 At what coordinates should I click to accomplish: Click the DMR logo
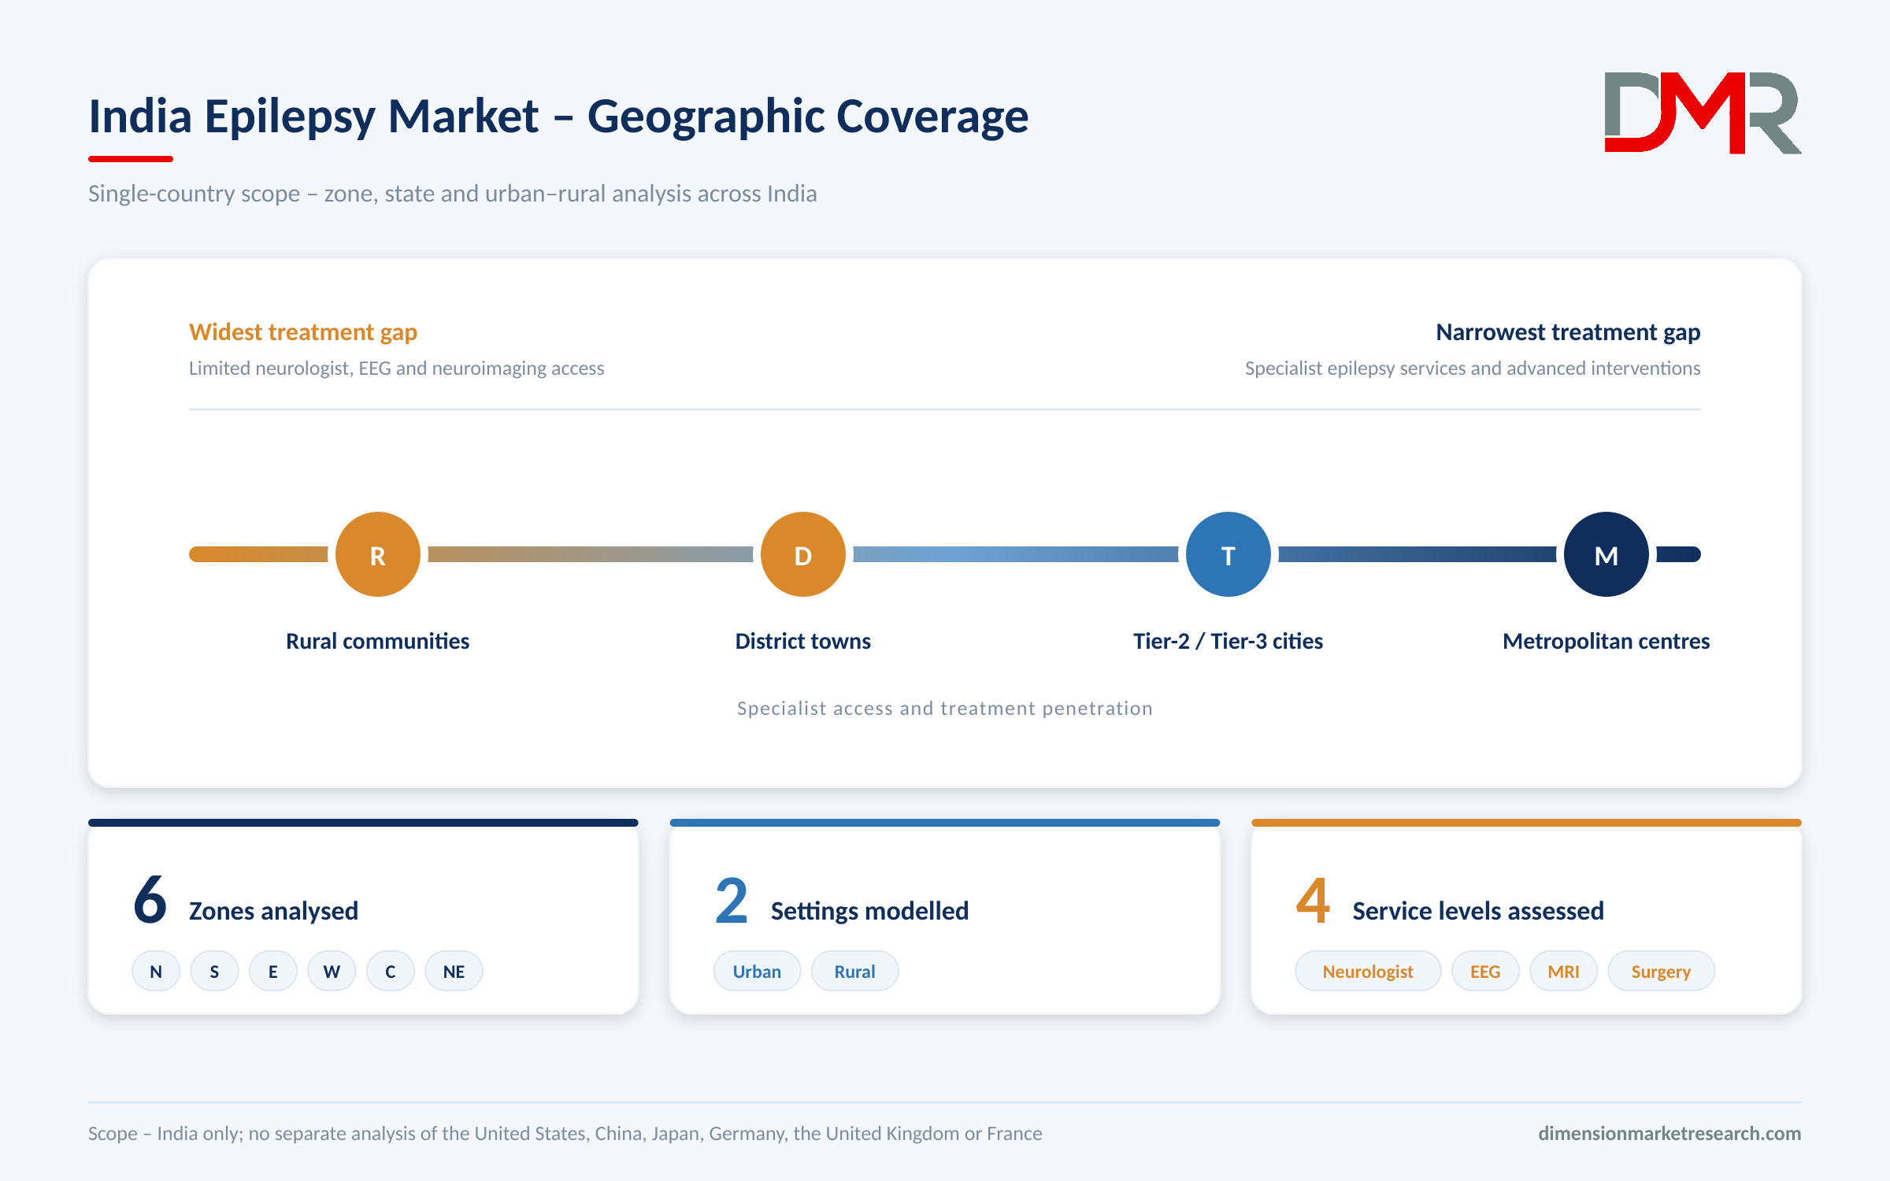(1703, 113)
